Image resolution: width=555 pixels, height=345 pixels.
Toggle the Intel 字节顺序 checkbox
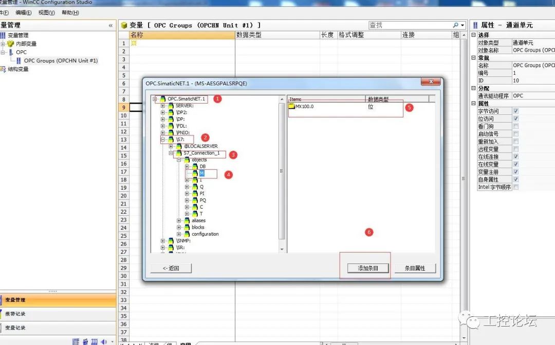coord(516,187)
